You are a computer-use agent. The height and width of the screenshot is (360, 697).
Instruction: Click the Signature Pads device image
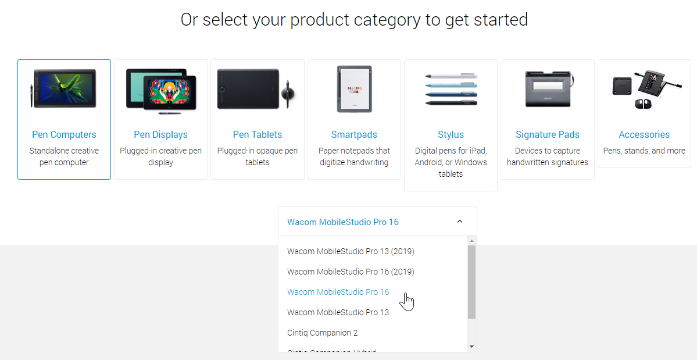tap(548, 89)
